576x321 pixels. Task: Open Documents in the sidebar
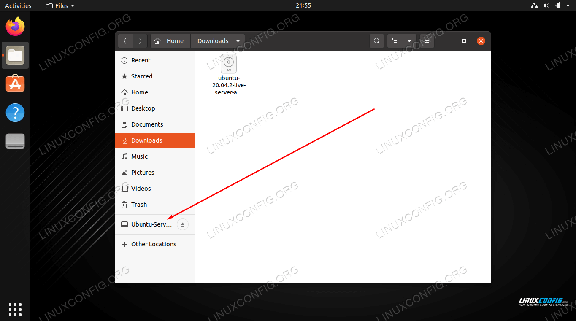point(155,124)
